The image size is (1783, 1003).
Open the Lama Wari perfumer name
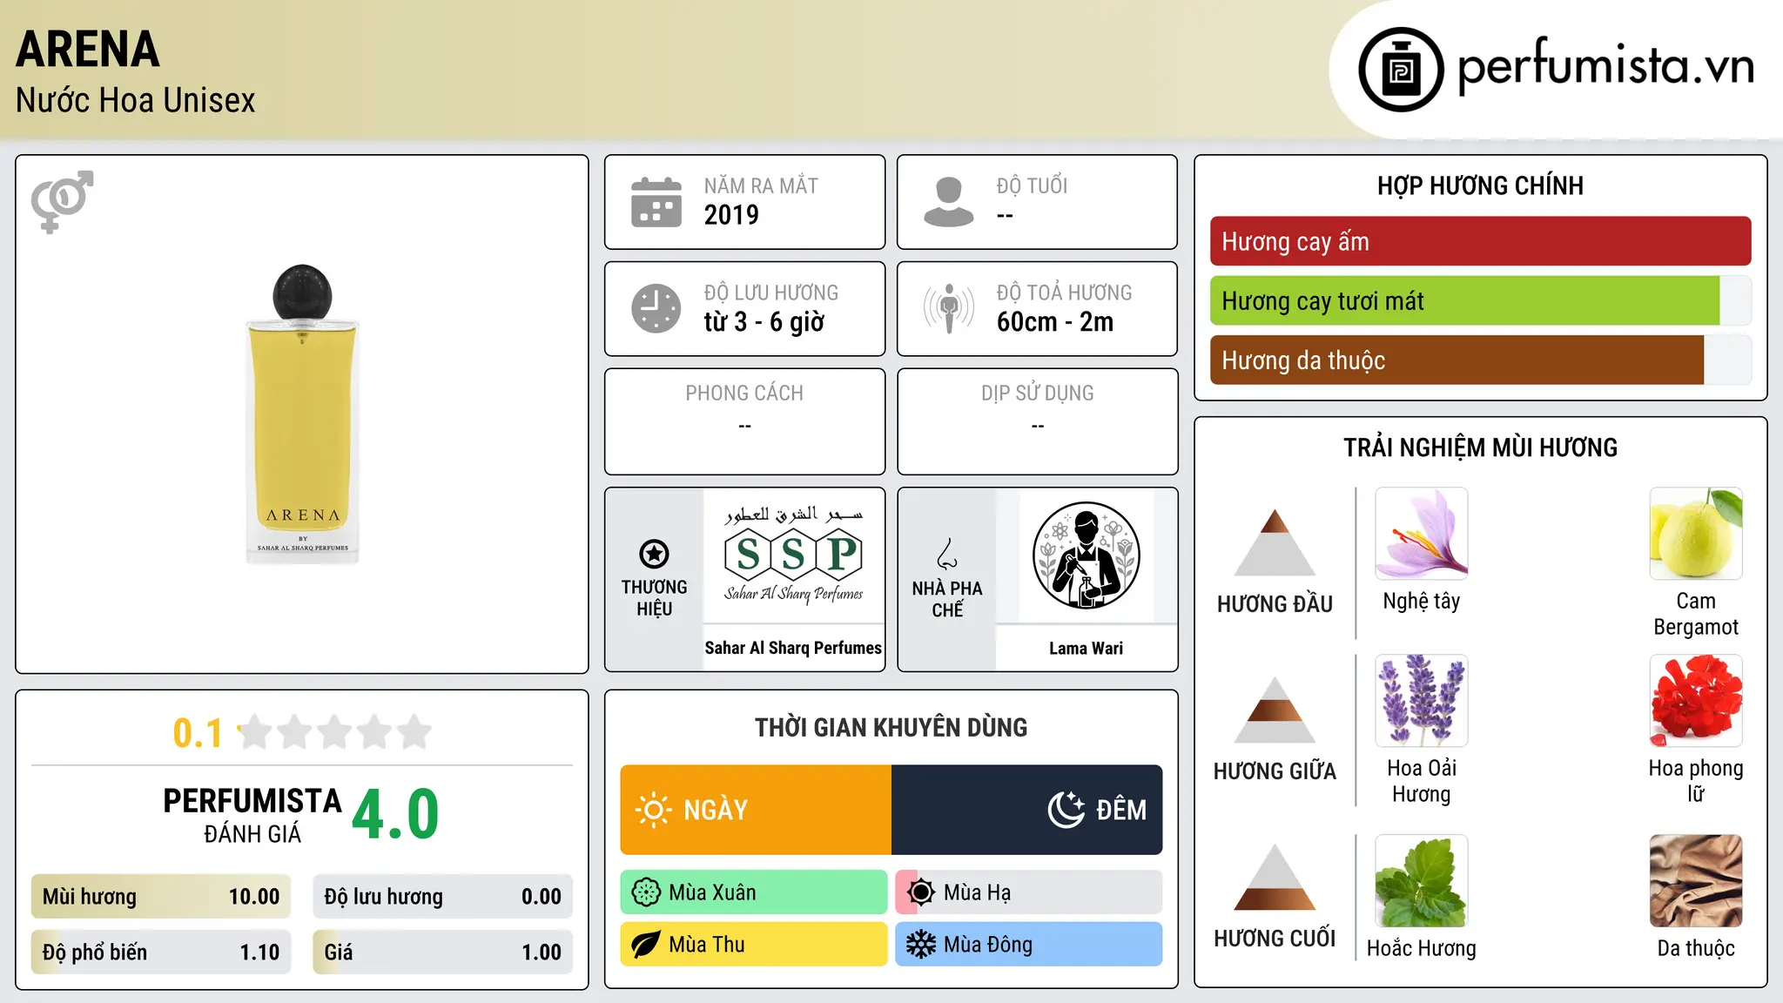click(1086, 648)
